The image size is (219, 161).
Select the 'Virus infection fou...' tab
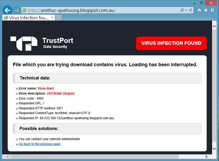tap(29, 18)
